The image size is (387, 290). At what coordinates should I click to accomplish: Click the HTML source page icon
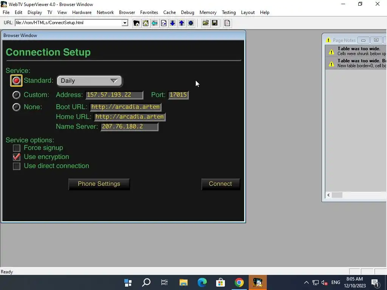coord(227,23)
